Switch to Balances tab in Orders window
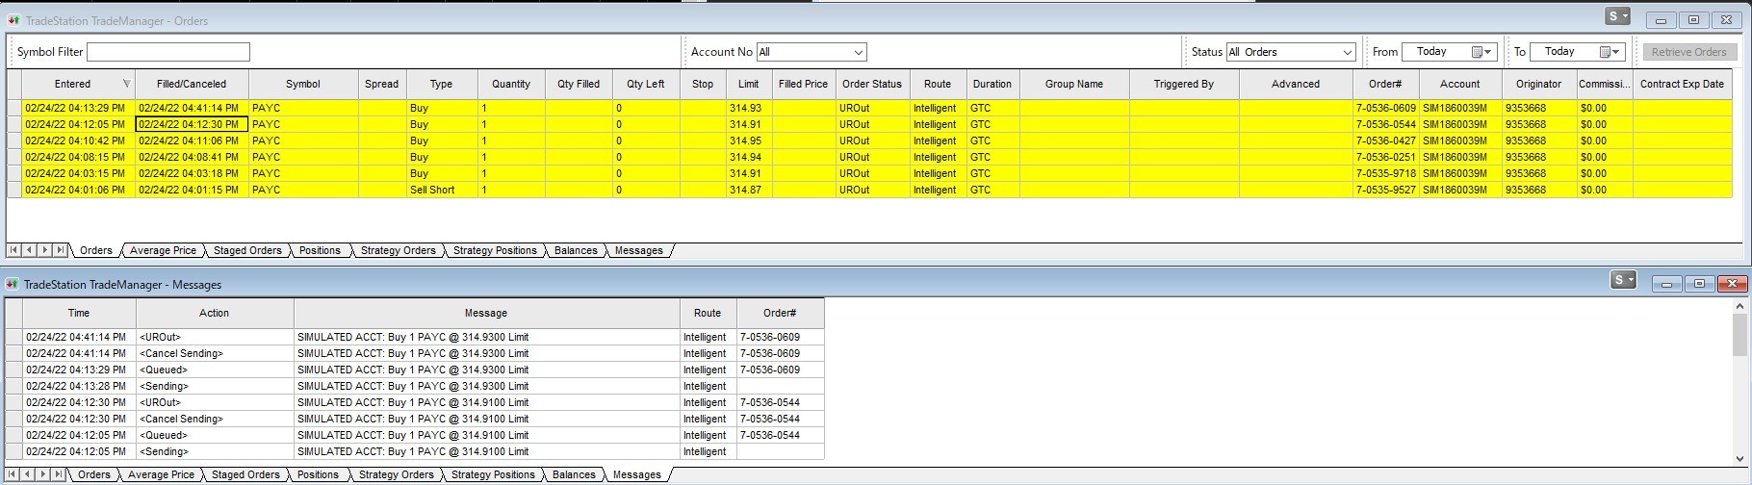Image resolution: width=1752 pixels, height=485 pixels. (576, 250)
